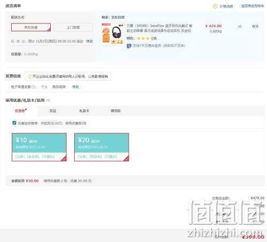
Task: Click the 有货 stock status text
Action: [255, 26]
